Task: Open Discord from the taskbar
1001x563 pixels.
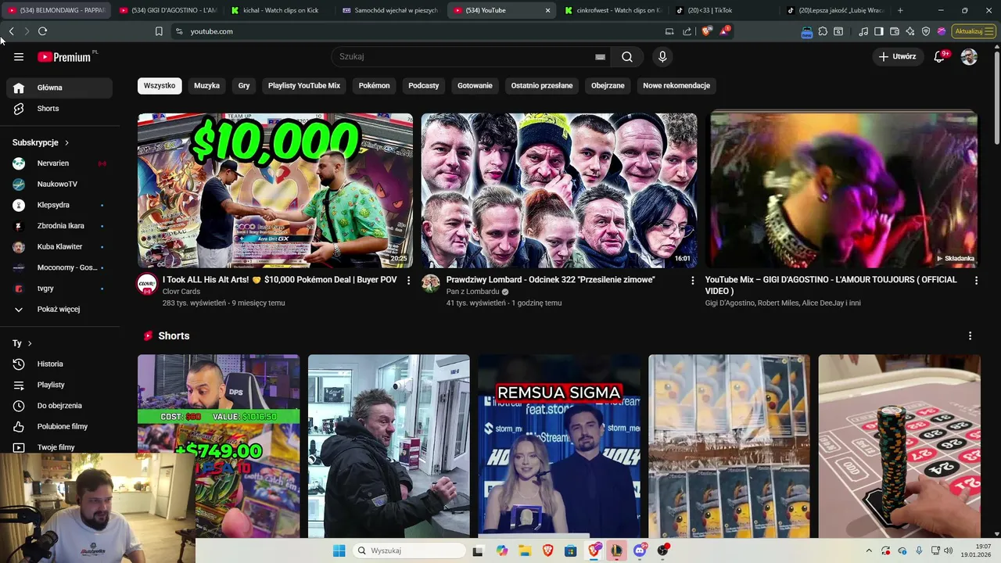Action: point(640,550)
